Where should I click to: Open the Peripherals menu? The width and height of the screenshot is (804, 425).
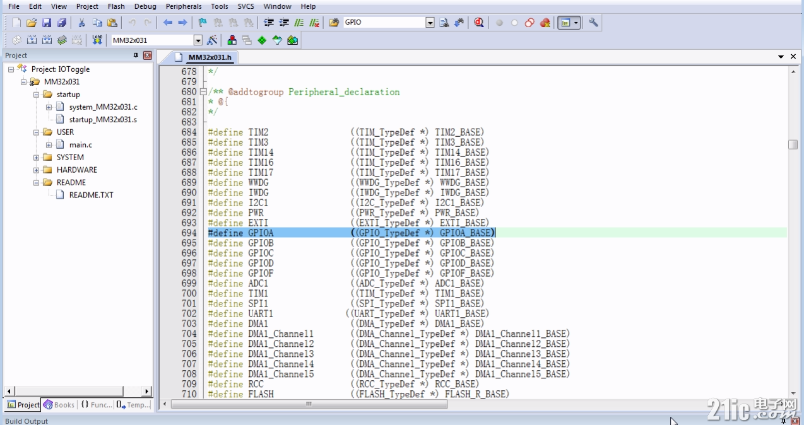click(184, 6)
